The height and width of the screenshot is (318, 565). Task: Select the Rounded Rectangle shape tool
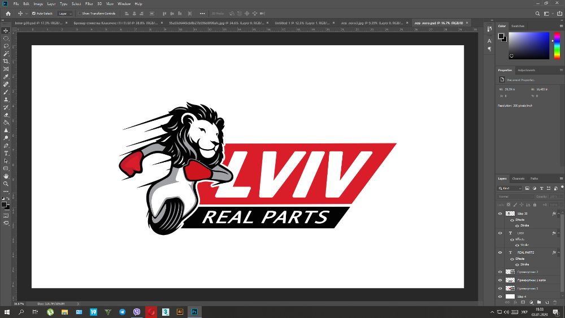click(6, 168)
